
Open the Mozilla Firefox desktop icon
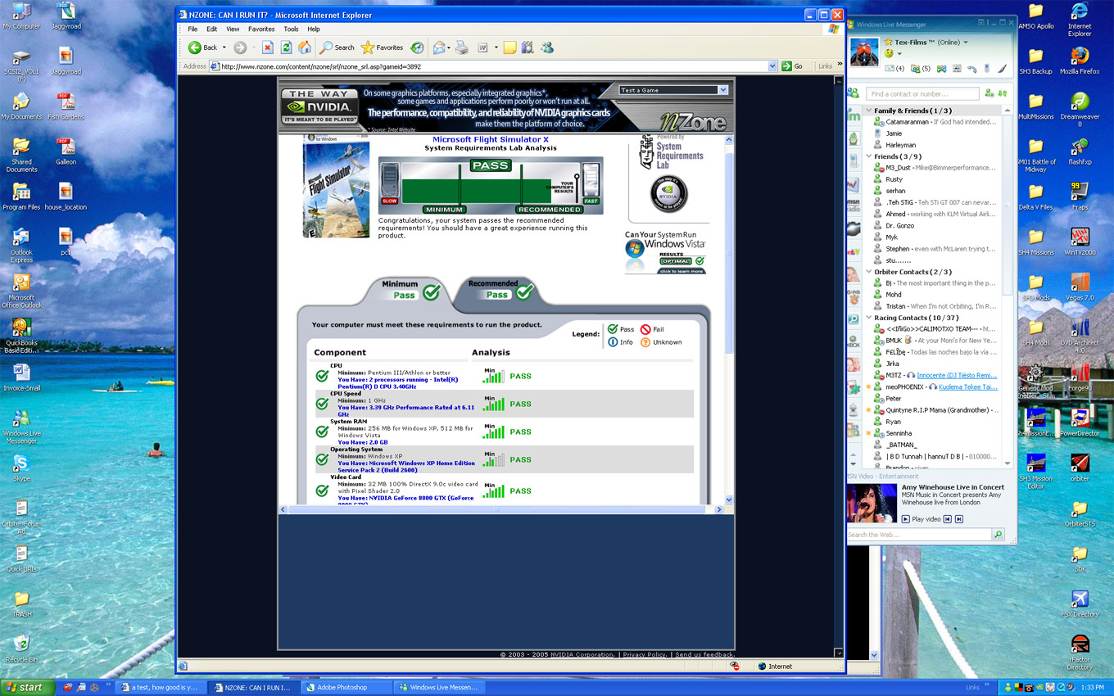click(x=1080, y=60)
